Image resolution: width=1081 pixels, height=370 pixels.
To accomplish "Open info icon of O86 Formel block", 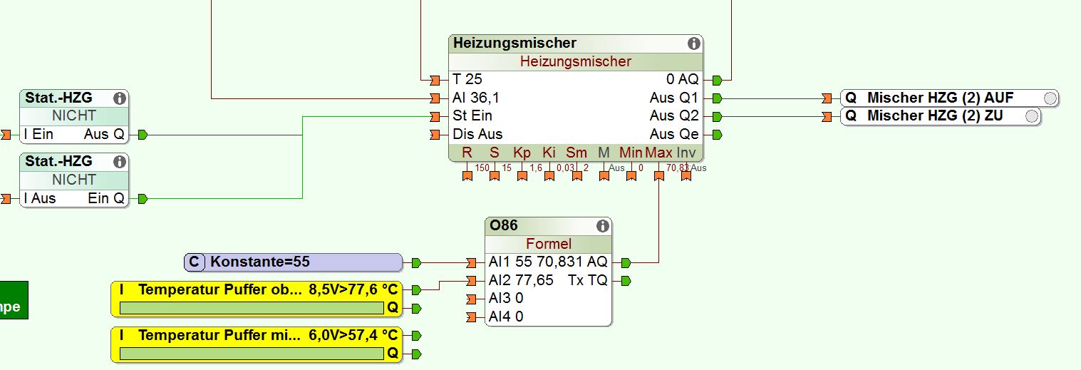I will click(x=602, y=226).
